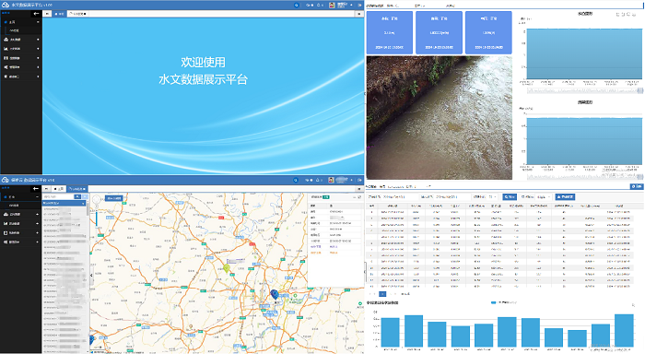Click the tab options button at the right end of the map window tab bar
The width and height of the screenshot is (645, 354).
pyautogui.click(x=359, y=189)
